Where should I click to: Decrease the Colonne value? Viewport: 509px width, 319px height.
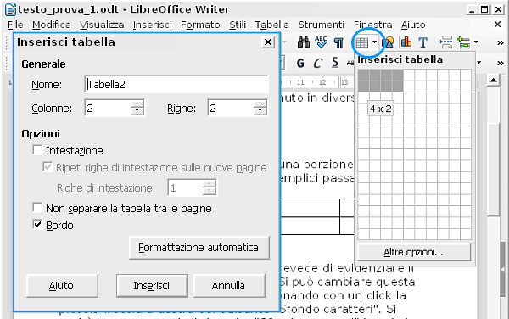[137, 112]
